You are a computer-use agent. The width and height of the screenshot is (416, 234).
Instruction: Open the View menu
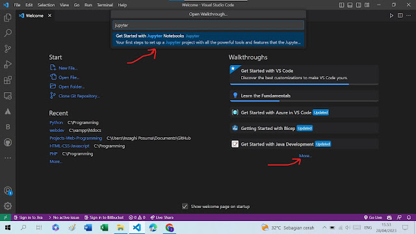64,5
